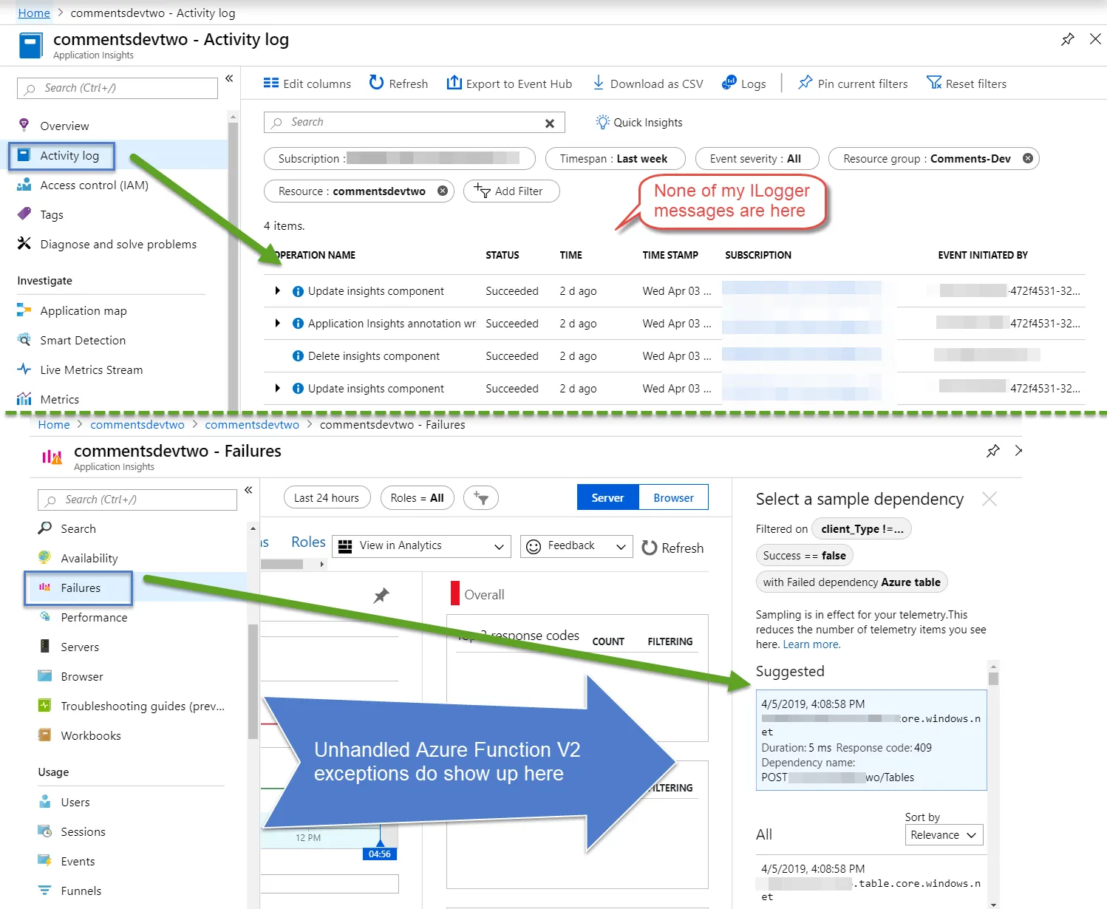Open the suggested 4/5/2019 4:08:58 PM sample
This screenshot has width=1107, height=909.
click(871, 740)
